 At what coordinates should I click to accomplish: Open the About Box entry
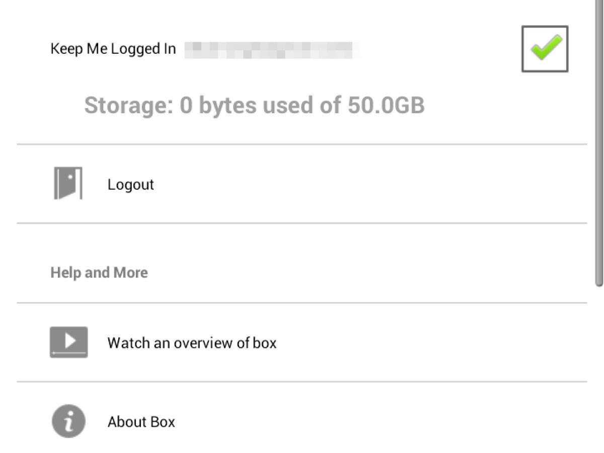click(141, 422)
